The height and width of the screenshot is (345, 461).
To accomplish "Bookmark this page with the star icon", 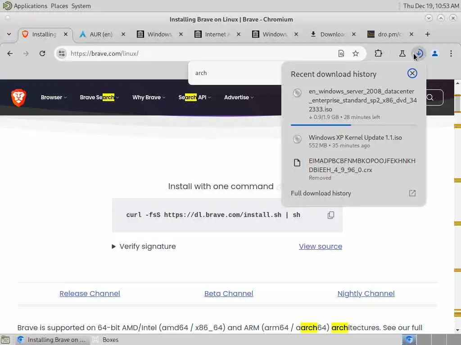I will point(356,53).
